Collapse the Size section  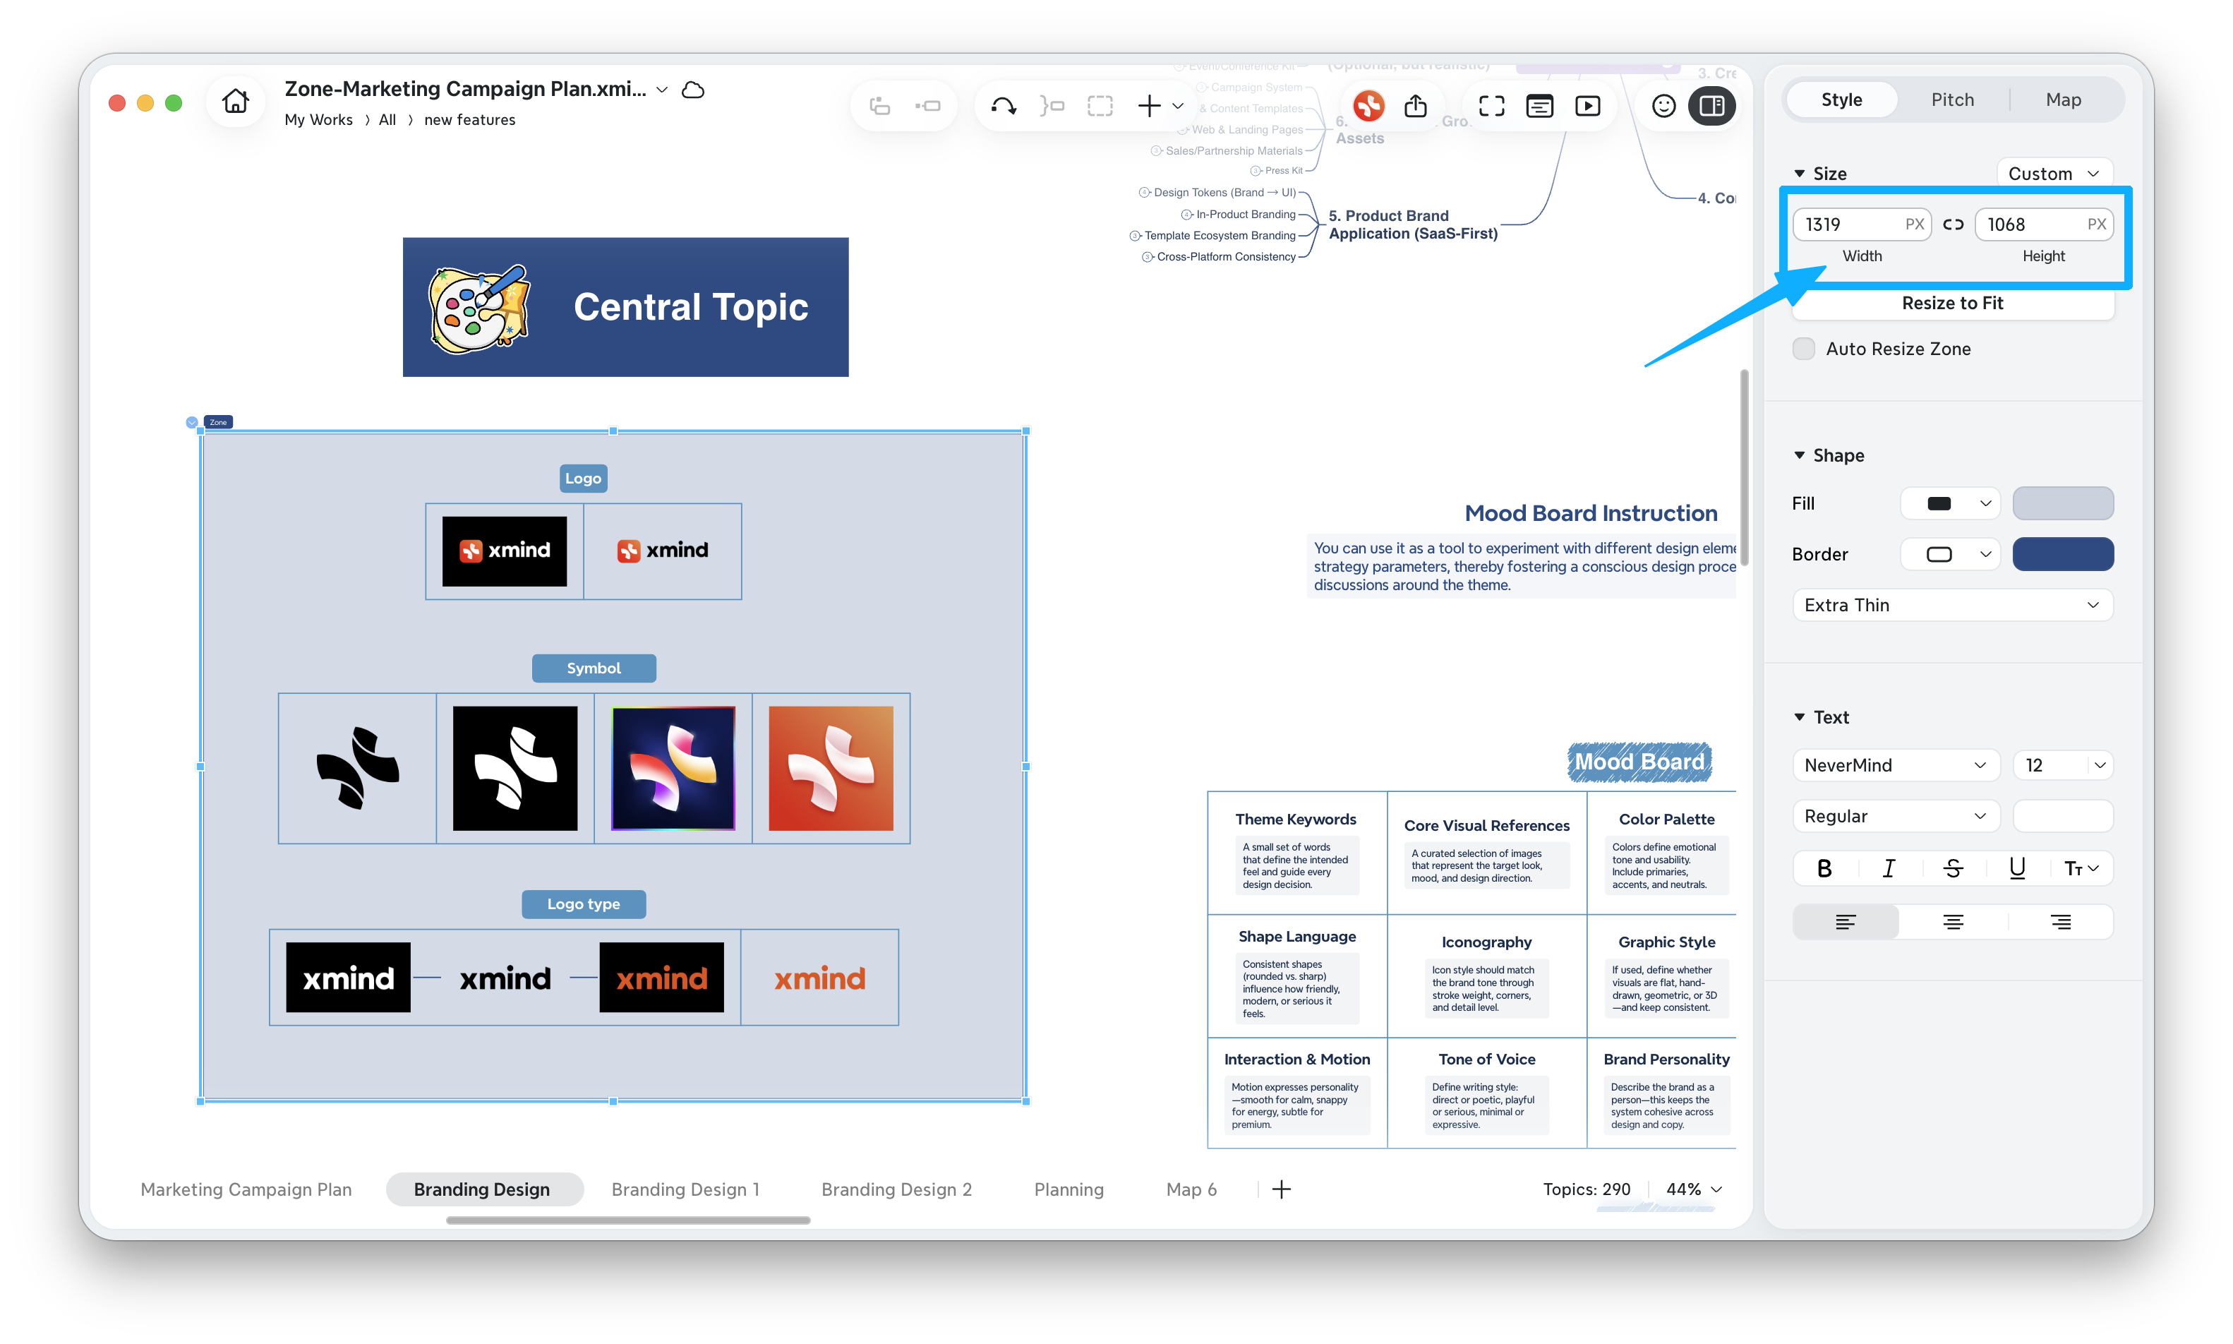pyautogui.click(x=1799, y=174)
